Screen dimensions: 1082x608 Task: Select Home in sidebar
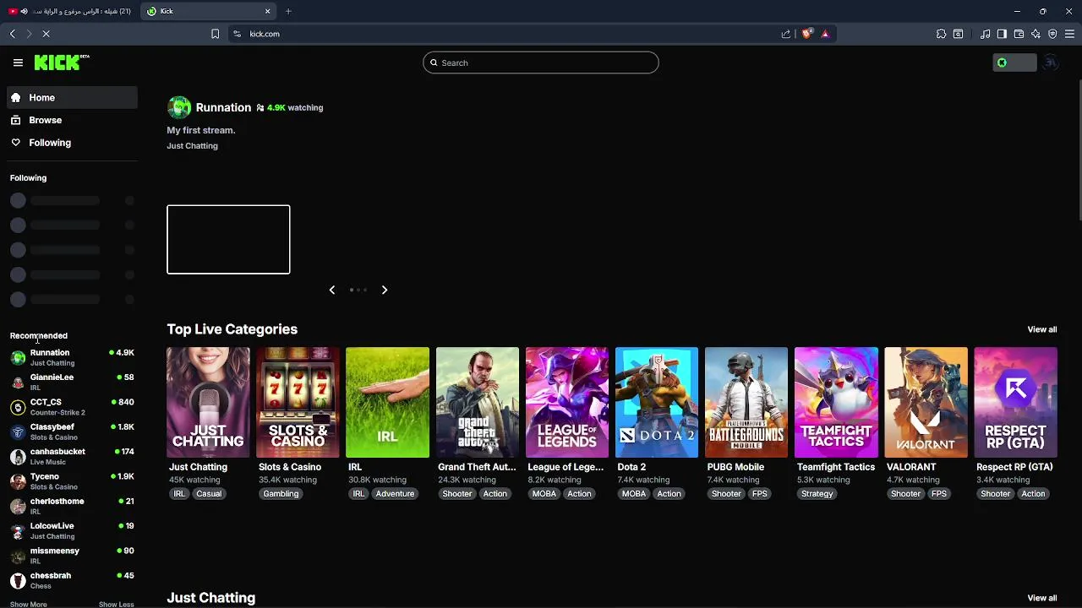point(71,98)
